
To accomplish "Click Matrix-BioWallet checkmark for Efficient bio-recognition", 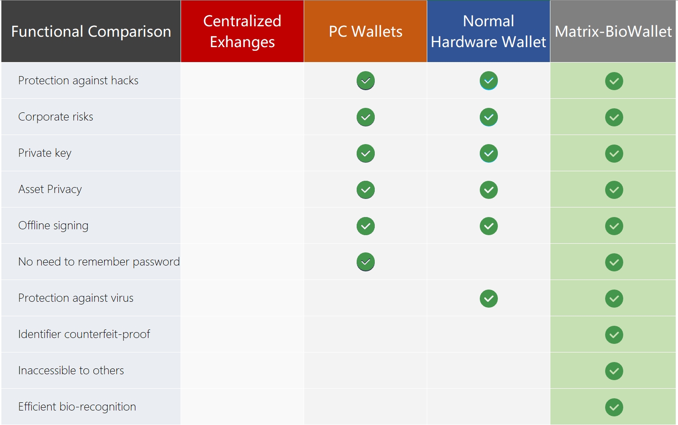I will point(614,407).
